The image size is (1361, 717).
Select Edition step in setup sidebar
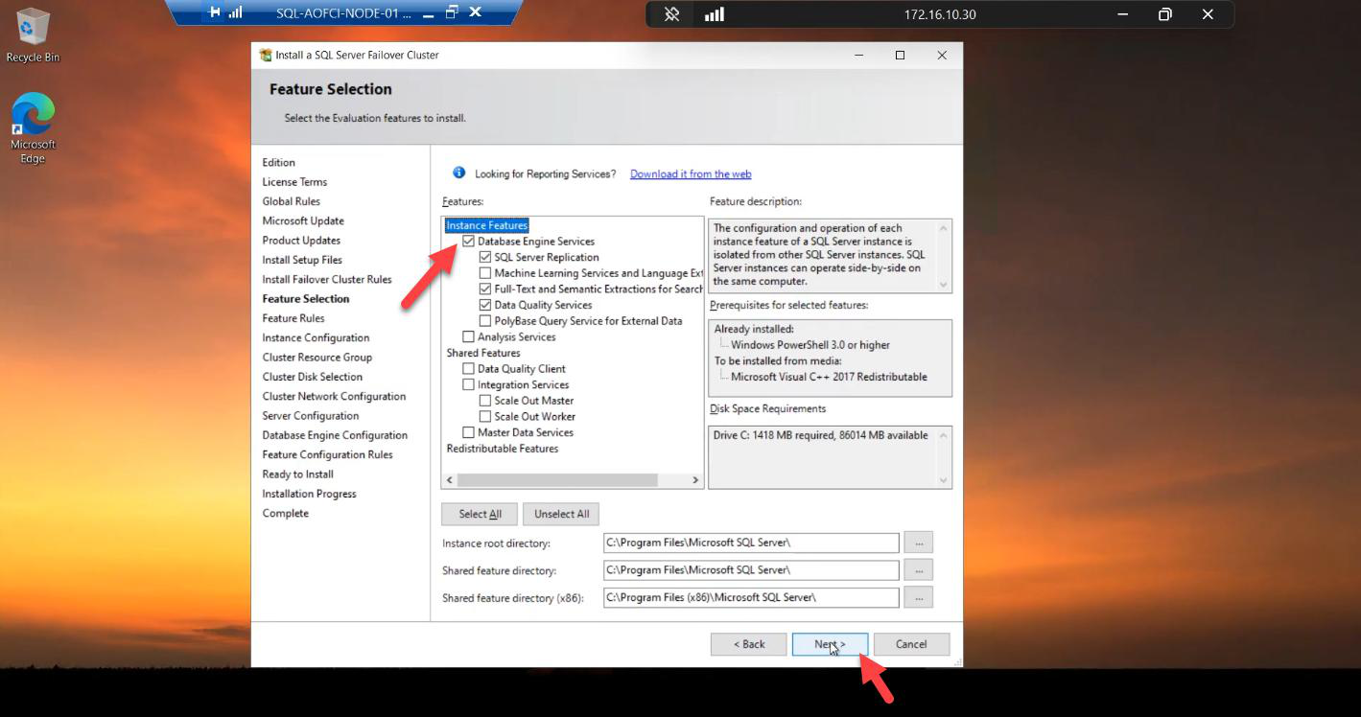(279, 162)
